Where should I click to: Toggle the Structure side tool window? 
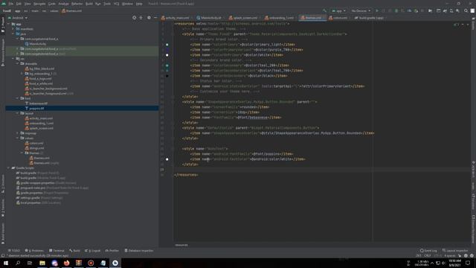3,184
